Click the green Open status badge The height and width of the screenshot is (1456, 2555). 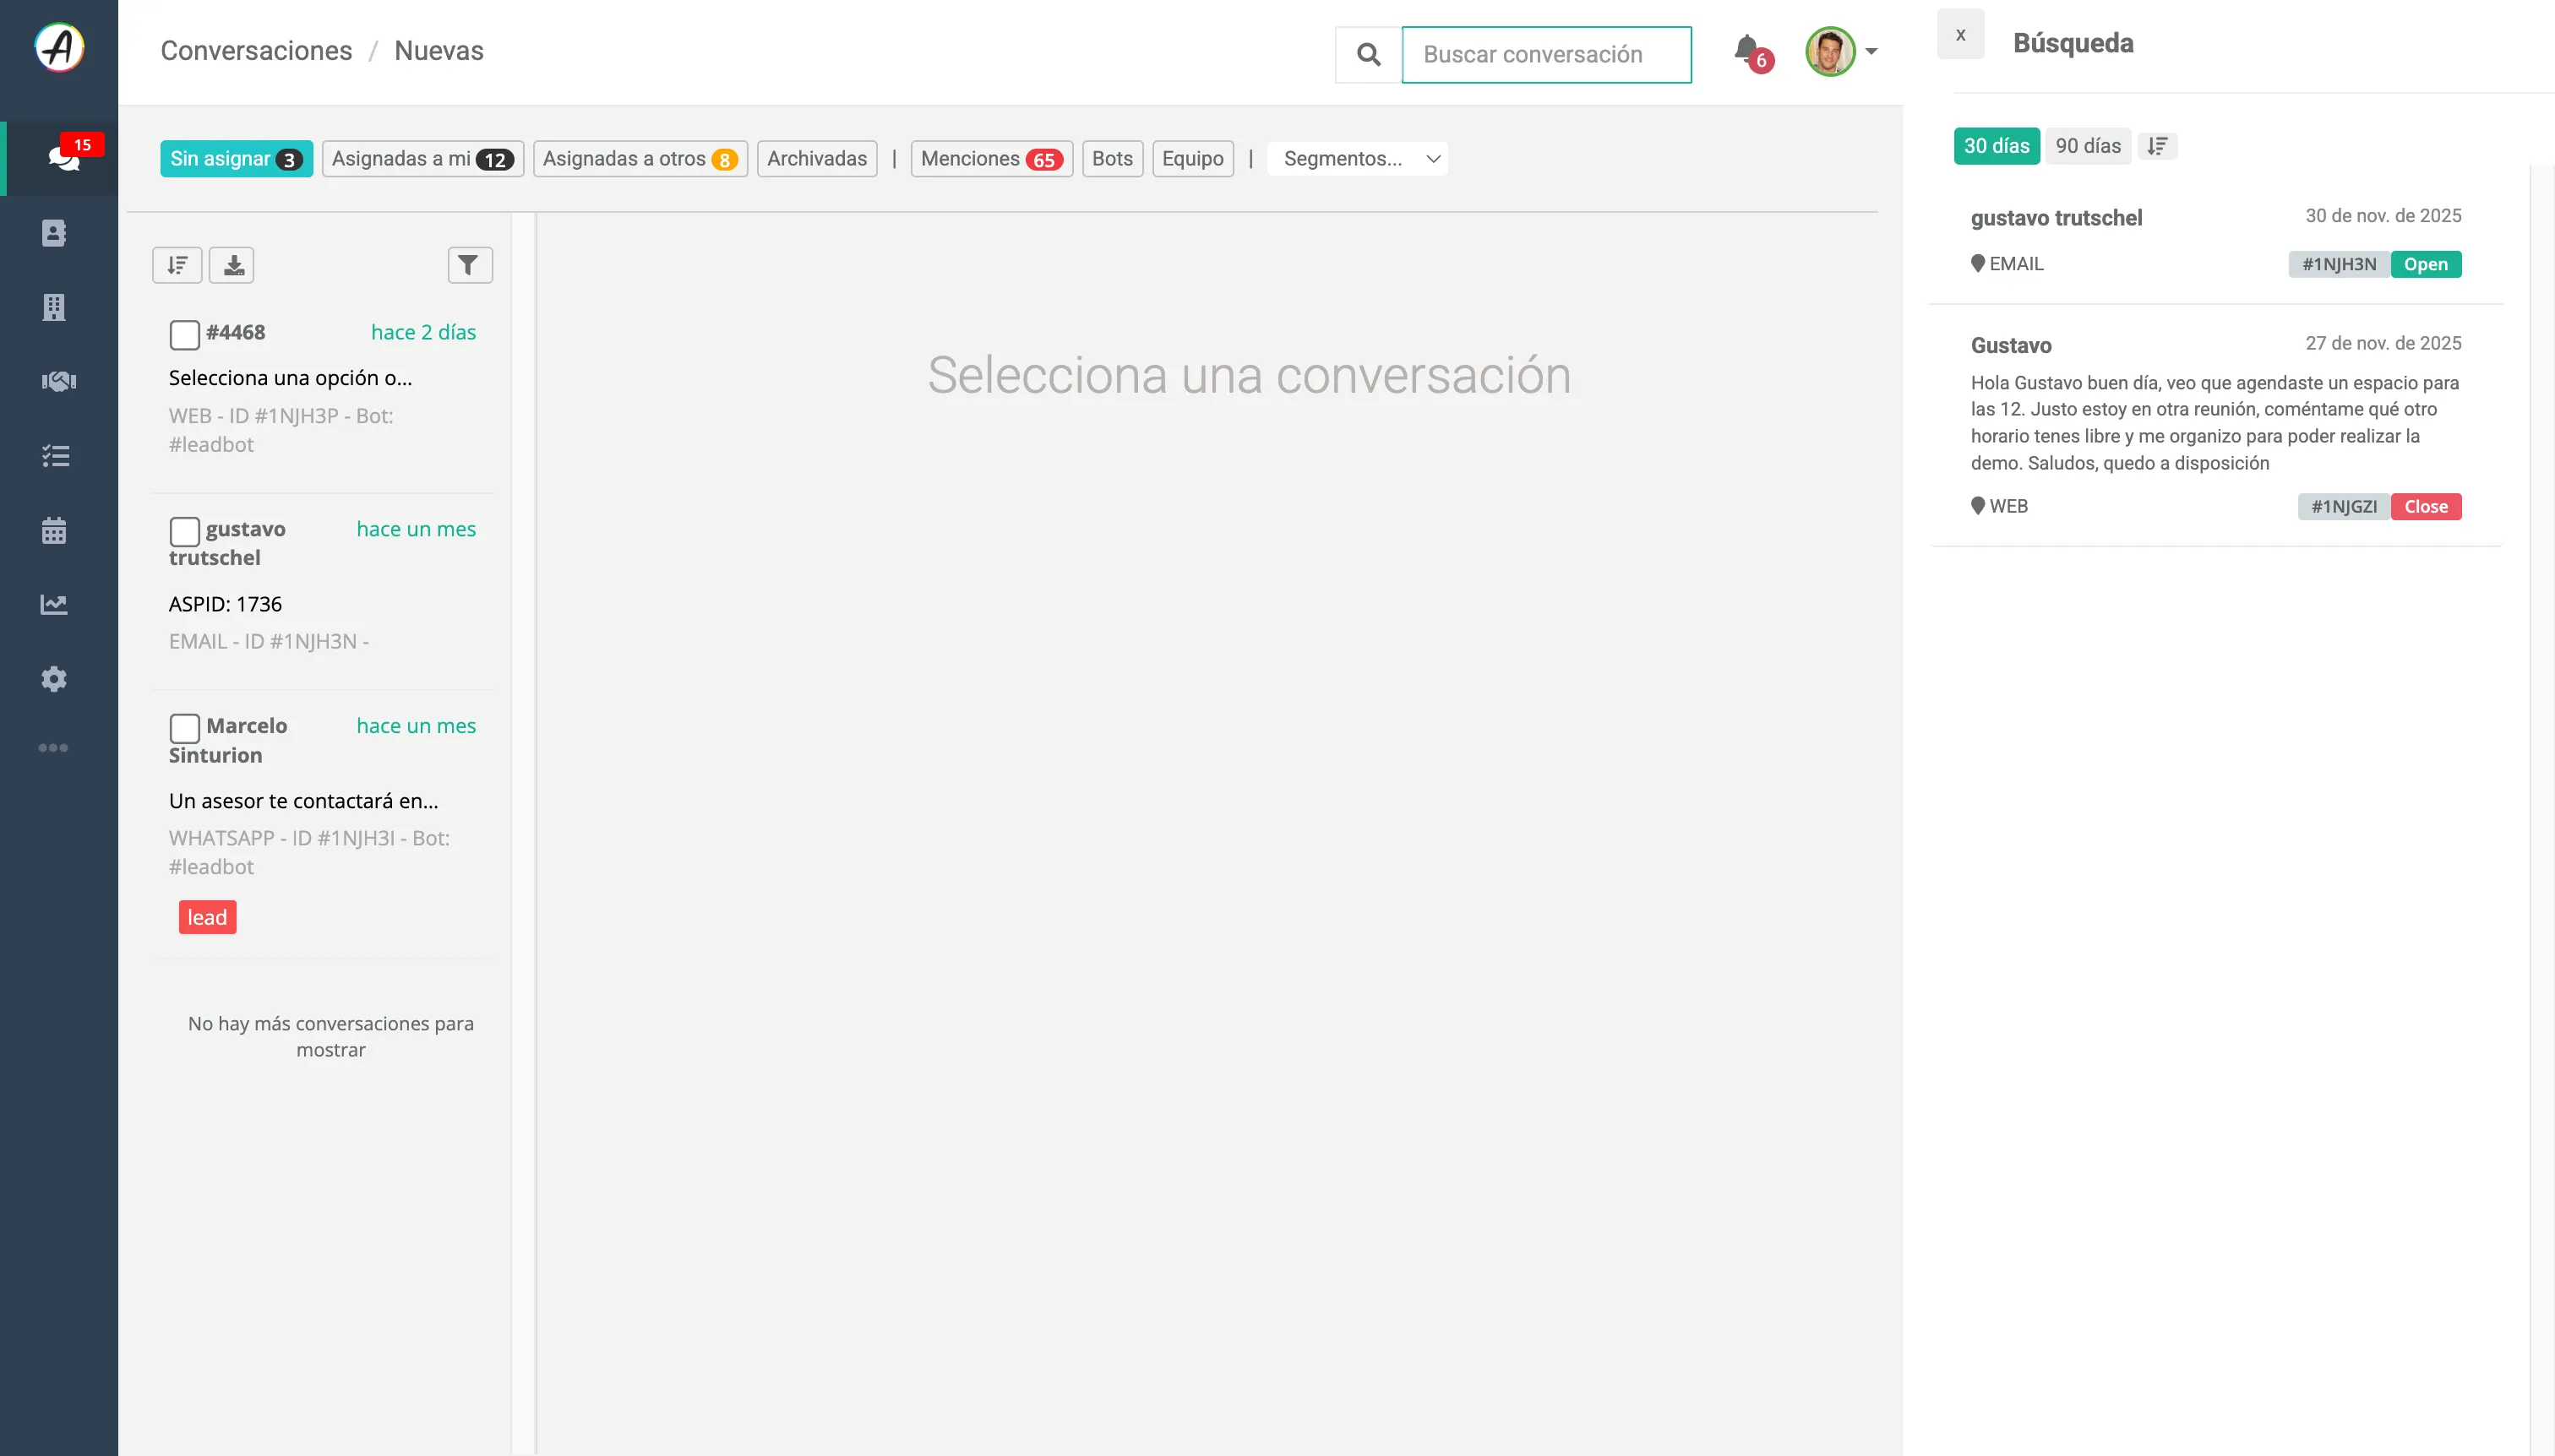tap(2426, 264)
